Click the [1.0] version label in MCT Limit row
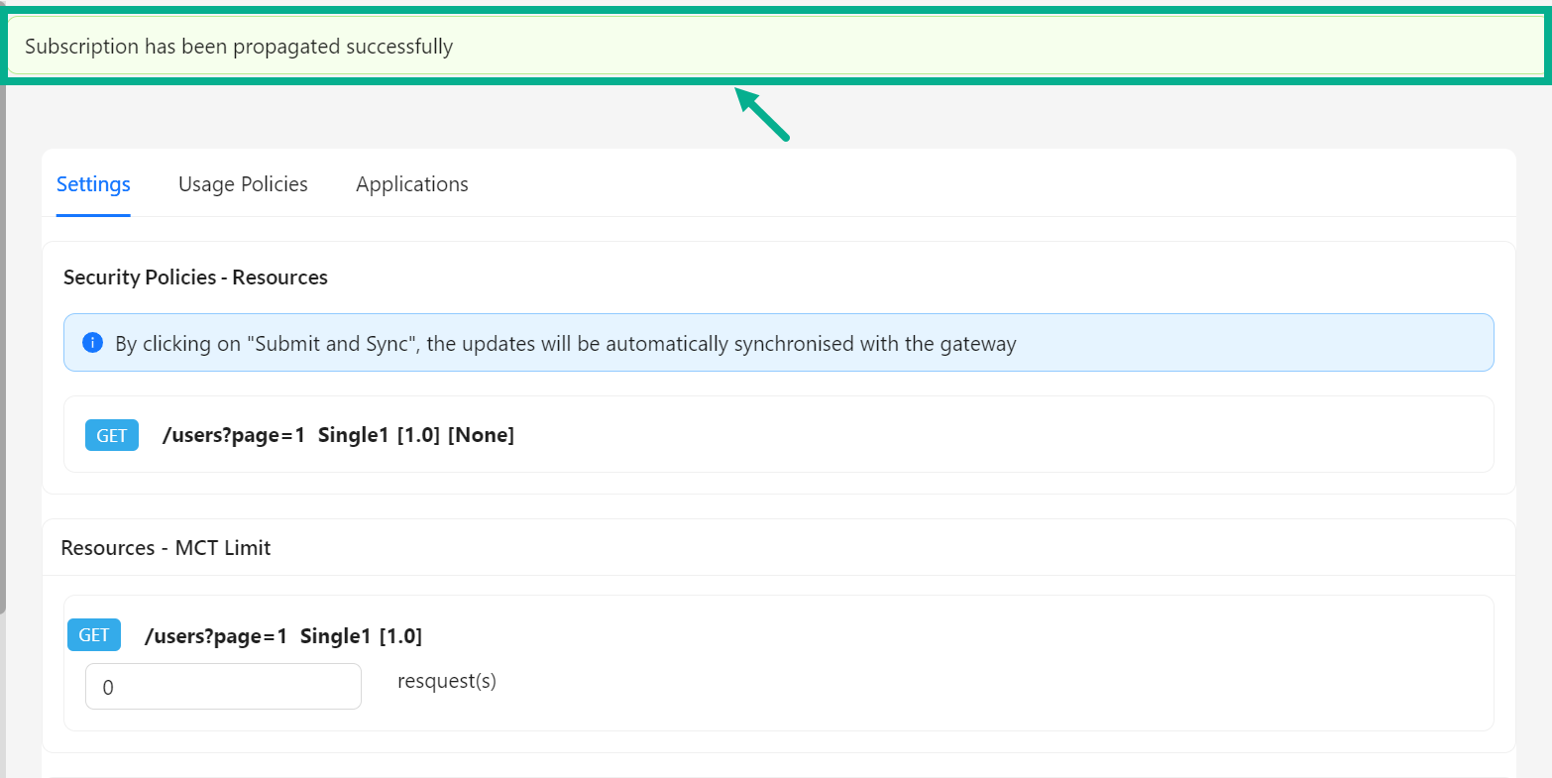 coord(400,636)
